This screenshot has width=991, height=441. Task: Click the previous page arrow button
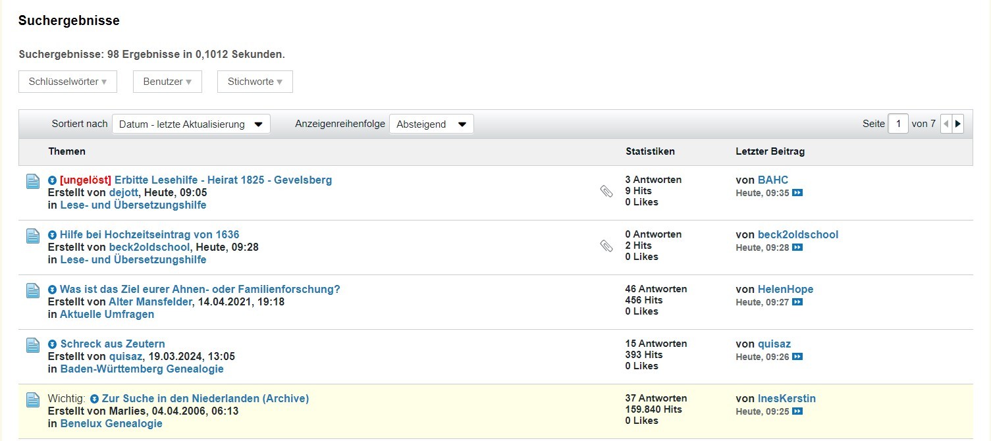tap(946, 124)
